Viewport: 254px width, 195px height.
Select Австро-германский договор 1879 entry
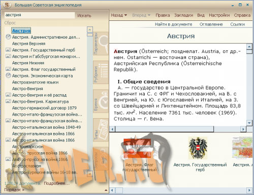tap(44, 108)
